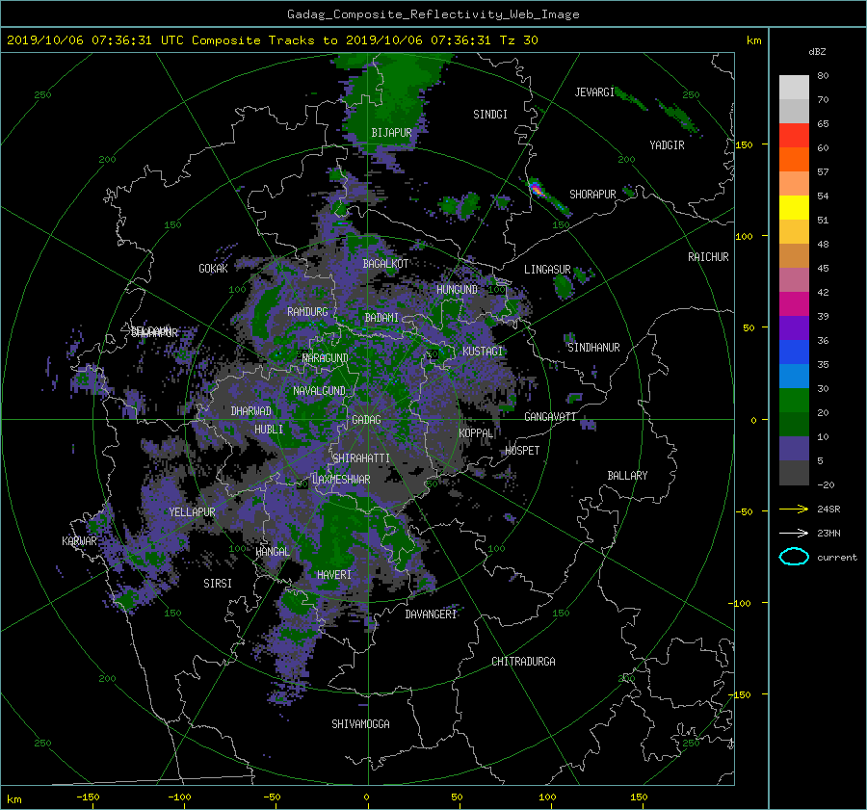Click the '-20' value in the dBZ scale
This screenshot has width=867, height=810.
click(826, 484)
